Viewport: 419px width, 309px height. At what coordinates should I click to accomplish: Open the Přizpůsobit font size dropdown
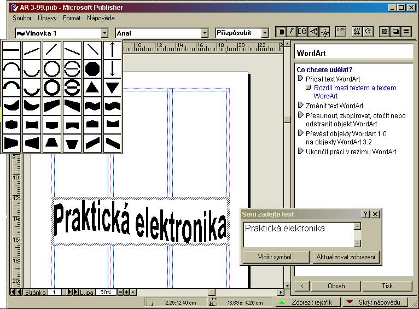[265, 33]
